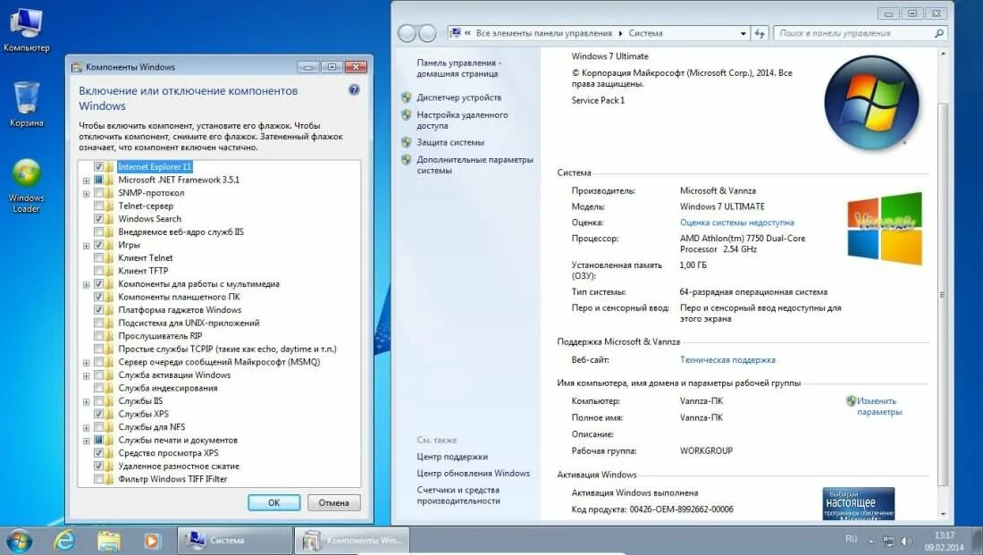This screenshot has height=555, width=983.
Task: Expand the SNMP-протокол node
Action: pyautogui.click(x=87, y=194)
